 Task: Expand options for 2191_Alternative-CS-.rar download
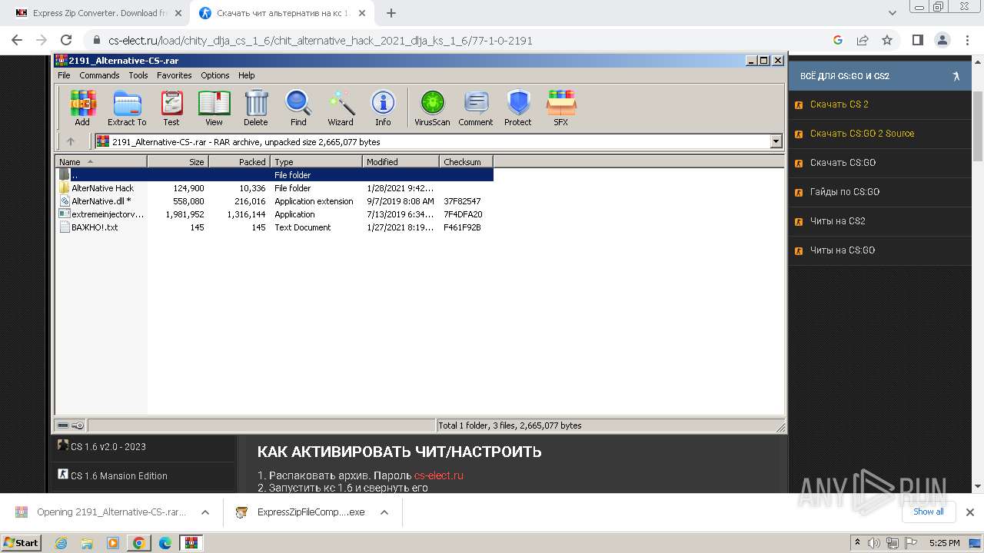tap(205, 512)
